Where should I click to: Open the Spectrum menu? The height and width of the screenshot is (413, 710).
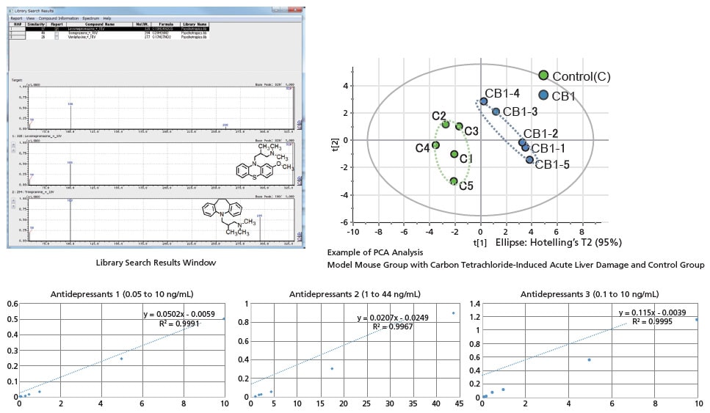click(91, 18)
